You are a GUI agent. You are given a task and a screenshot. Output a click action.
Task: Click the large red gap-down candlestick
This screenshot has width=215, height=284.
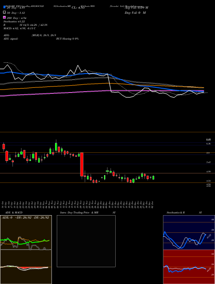[x=82, y=164]
